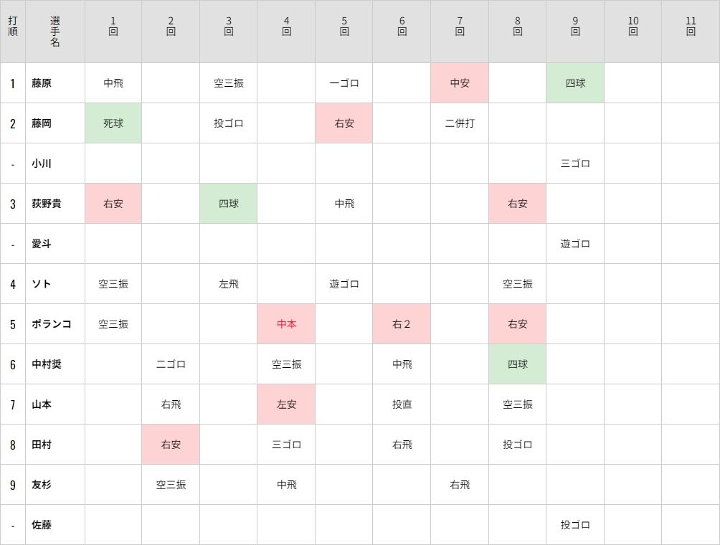Viewport: 720px width, 545px height.
Task: Select player name 藤原
Action: 42,83
